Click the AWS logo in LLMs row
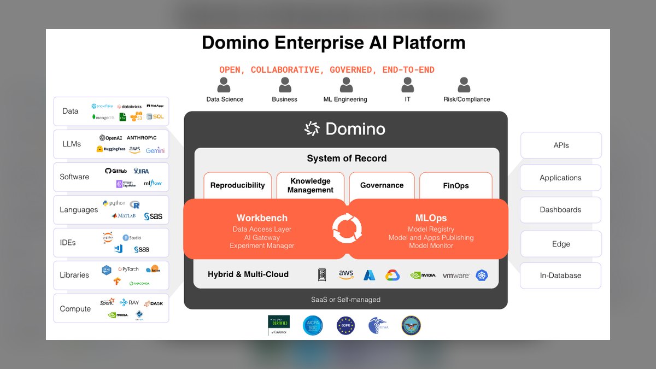The width and height of the screenshot is (656, 369). tap(135, 150)
